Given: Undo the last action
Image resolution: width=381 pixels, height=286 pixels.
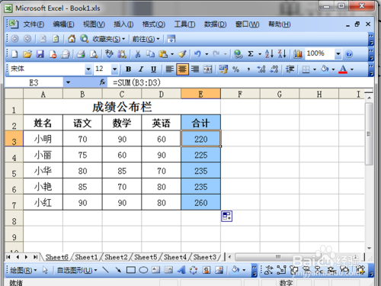Looking at the screenshot, I should pos(197,54).
